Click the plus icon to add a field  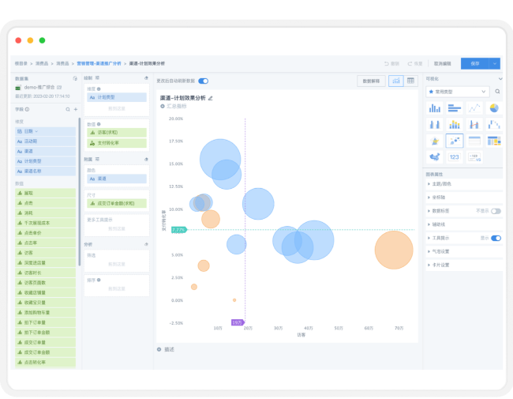(x=76, y=109)
